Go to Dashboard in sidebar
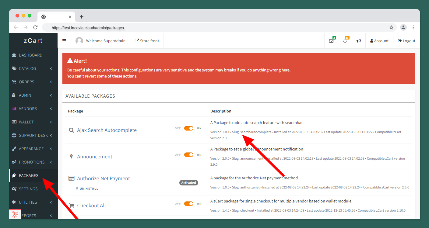Viewport: 429px width, 228px height. click(x=30, y=55)
